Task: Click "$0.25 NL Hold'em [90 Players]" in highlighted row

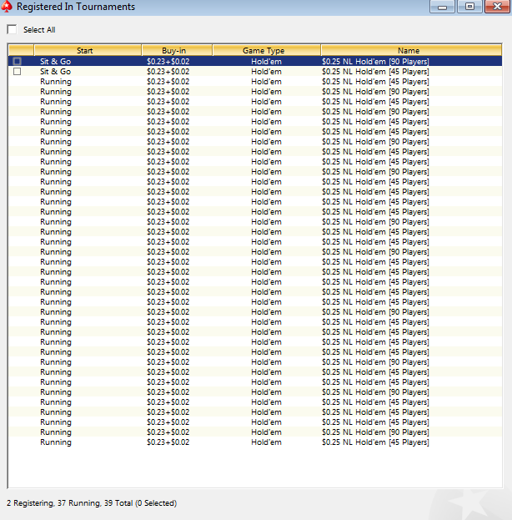Action: coord(375,62)
